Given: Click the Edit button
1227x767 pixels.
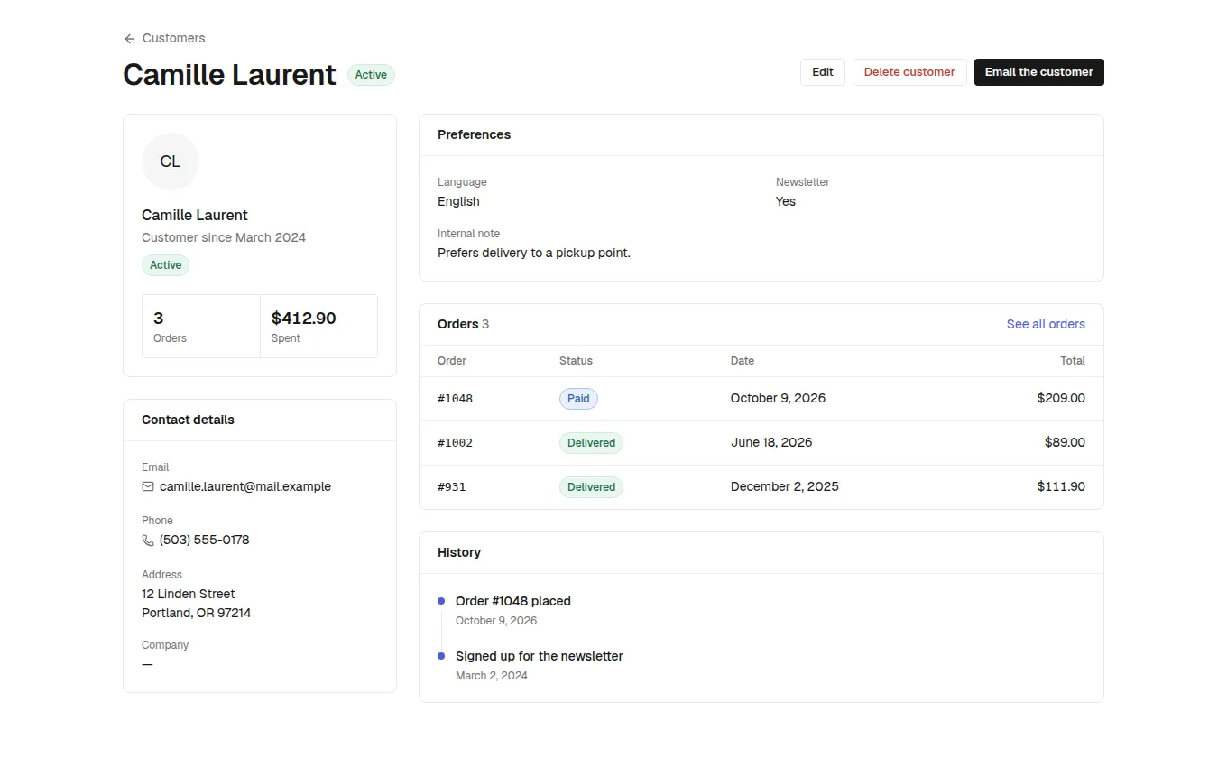Looking at the screenshot, I should pyautogui.click(x=823, y=72).
